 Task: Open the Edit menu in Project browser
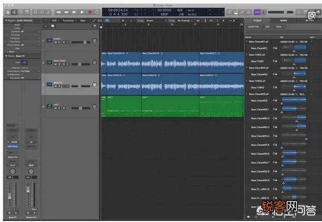(x=268, y=27)
